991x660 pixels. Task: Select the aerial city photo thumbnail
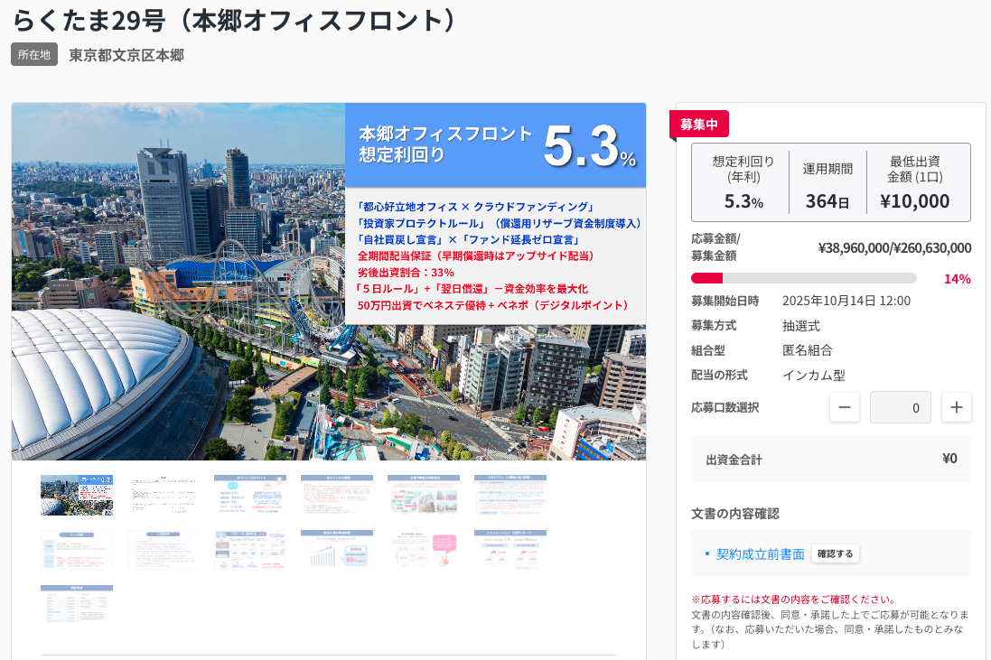coord(77,495)
